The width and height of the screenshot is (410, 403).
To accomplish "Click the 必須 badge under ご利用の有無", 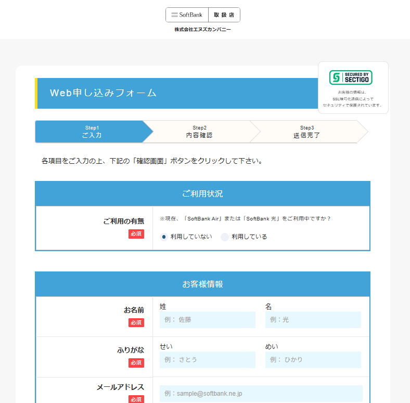I will 136,234.
